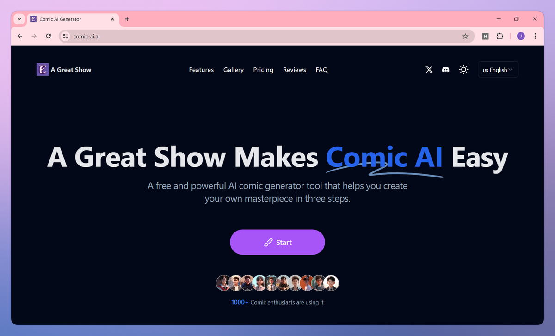Viewport: 555px width, 336px height.
Task: Maximize the browser window
Action: click(517, 19)
